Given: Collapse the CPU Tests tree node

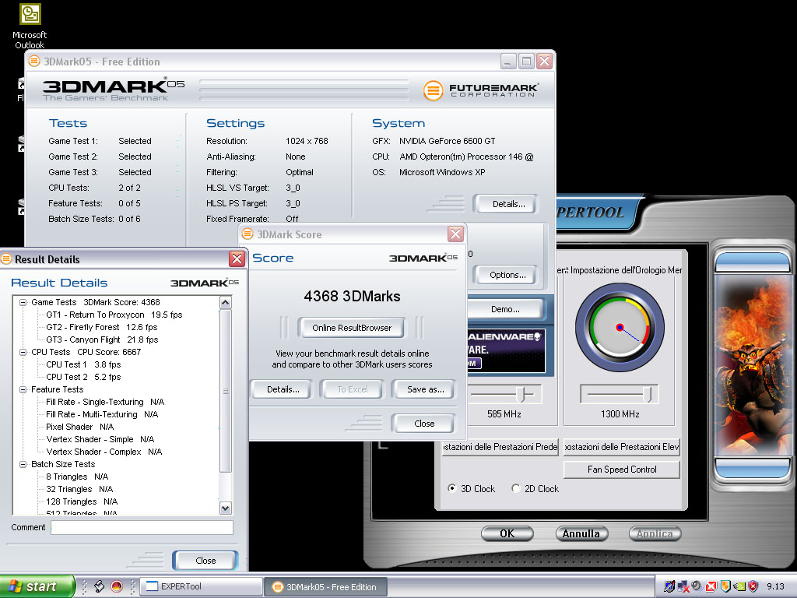Looking at the screenshot, I should [x=23, y=352].
